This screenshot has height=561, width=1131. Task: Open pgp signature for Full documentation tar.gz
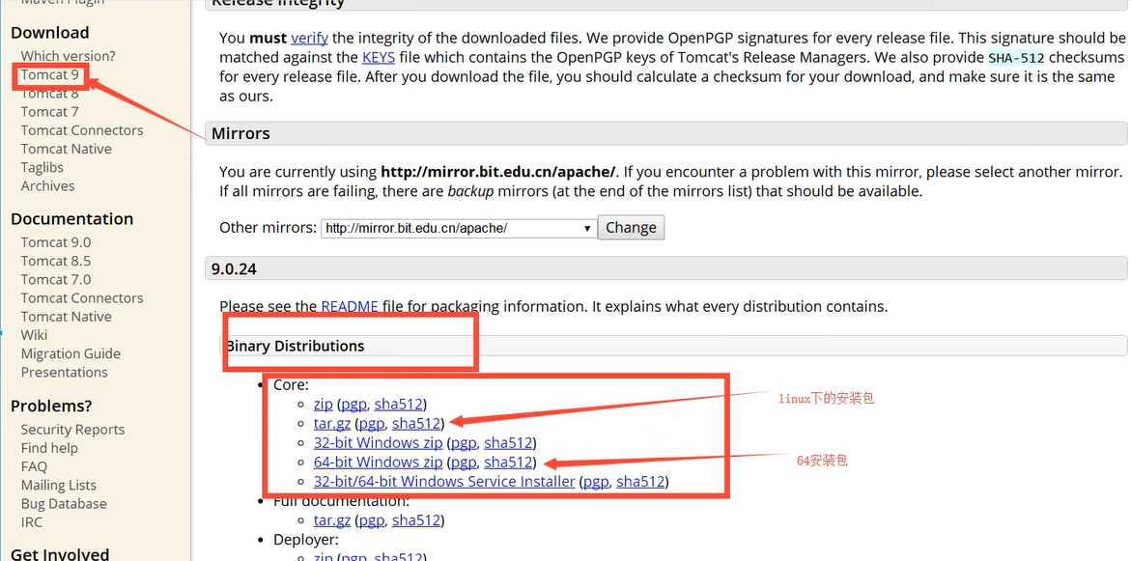pyautogui.click(x=372, y=519)
